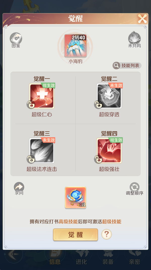151x270 pixels.
Task: Select the 超级强壮 skill icon
Action: pyautogui.click(x=109, y=151)
